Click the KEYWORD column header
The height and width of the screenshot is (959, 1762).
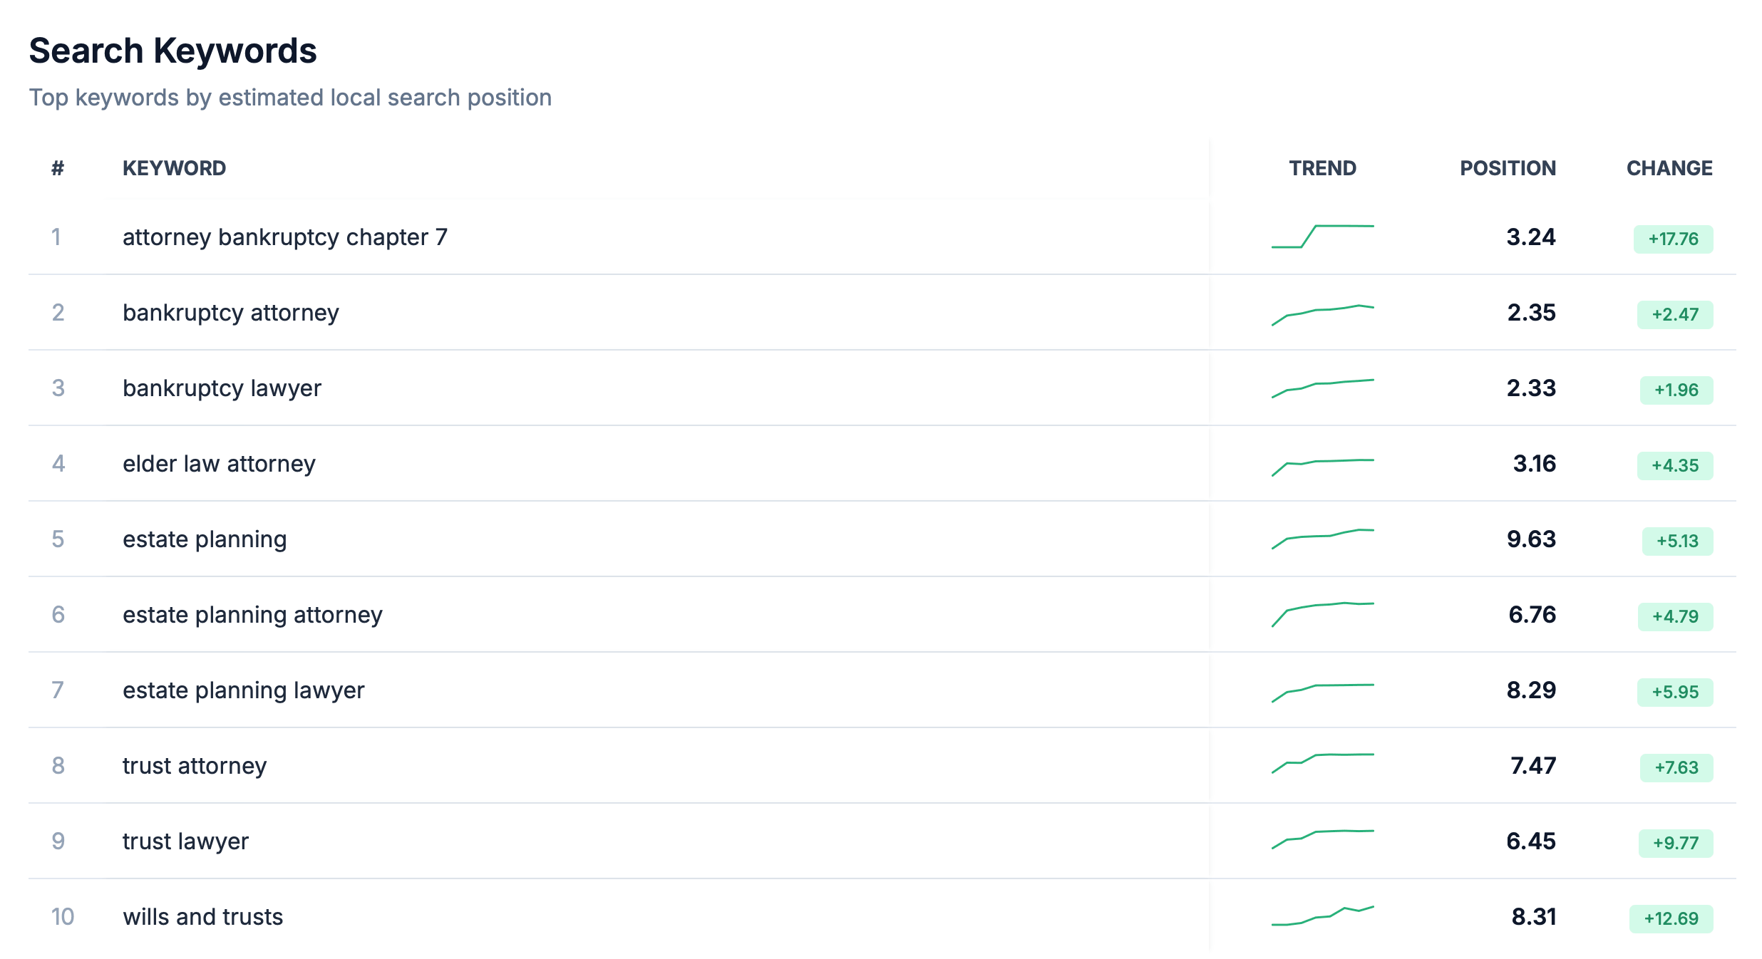pyautogui.click(x=174, y=168)
